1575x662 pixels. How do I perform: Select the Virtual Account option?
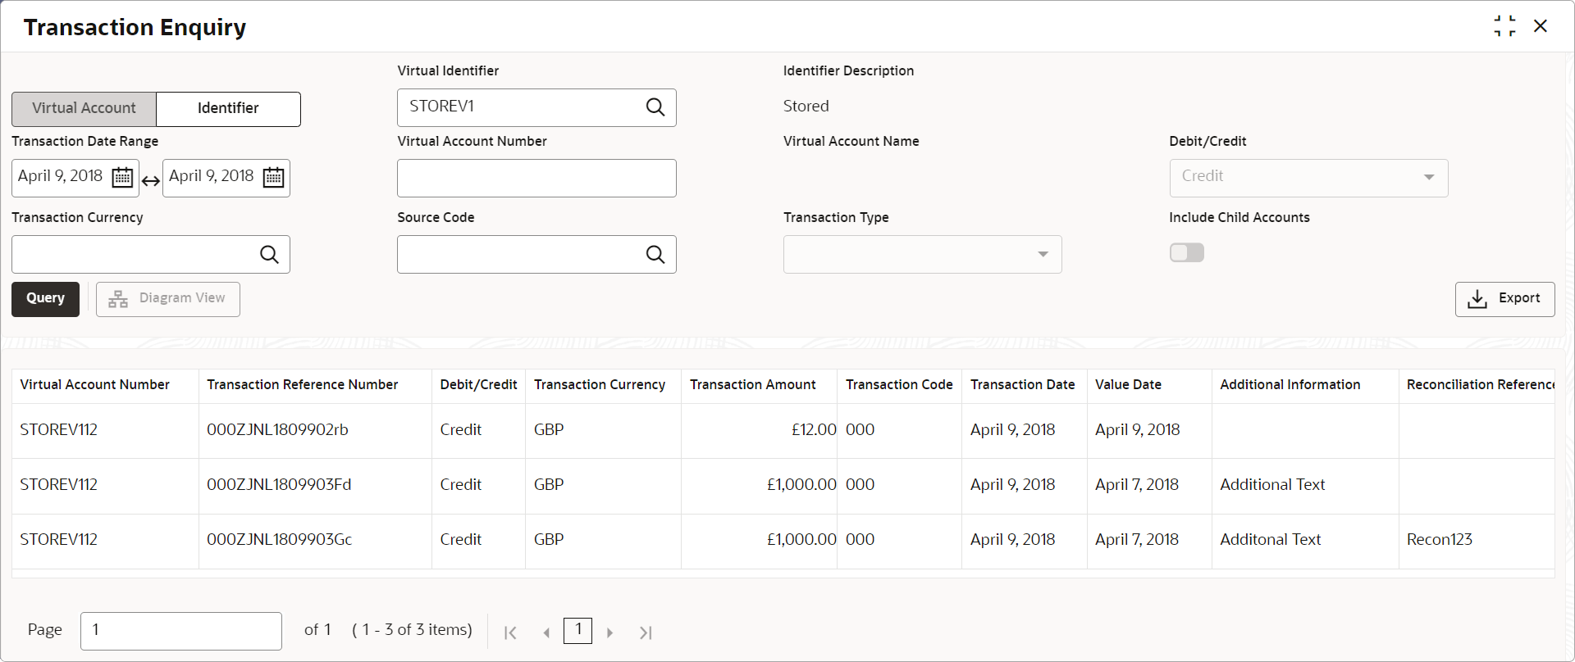pos(84,108)
